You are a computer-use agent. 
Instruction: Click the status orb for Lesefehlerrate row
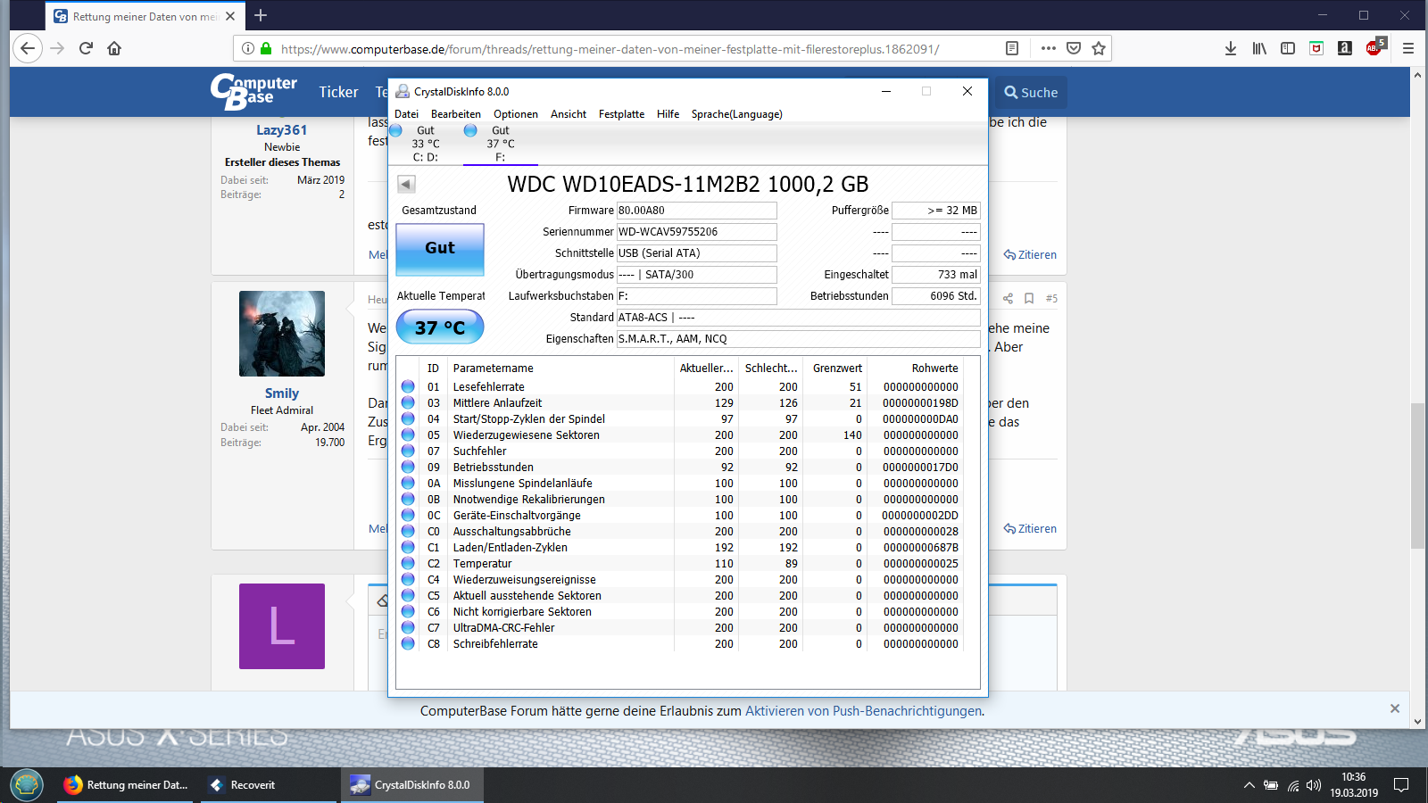point(408,386)
